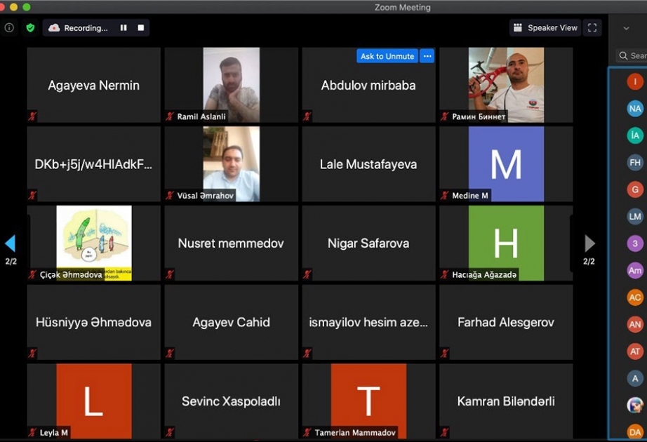Select the "DA" participant avatar

click(x=635, y=431)
